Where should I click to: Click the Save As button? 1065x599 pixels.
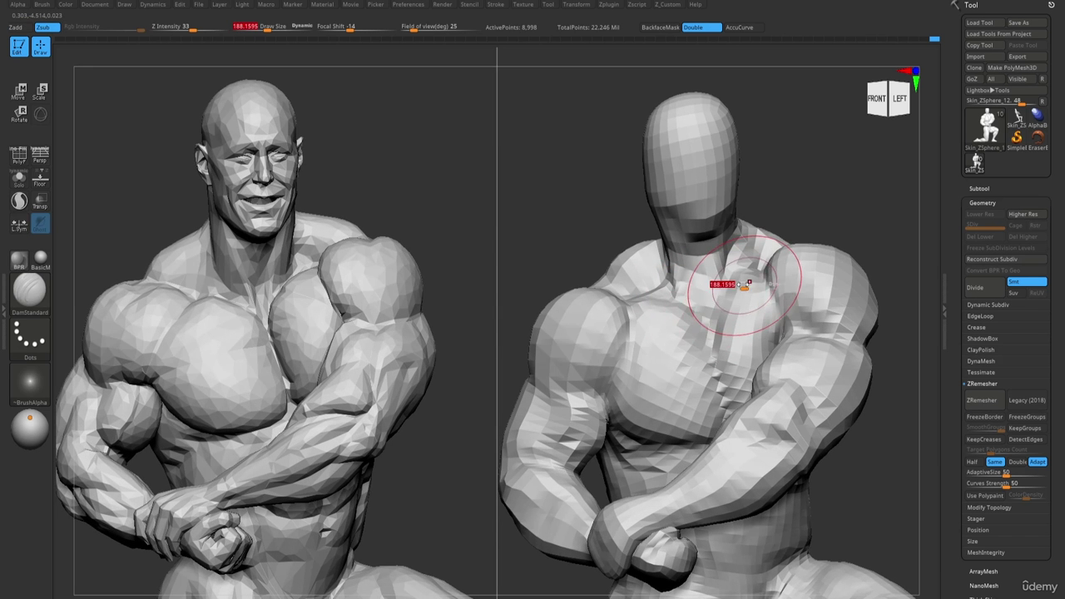coord(1027,23)
